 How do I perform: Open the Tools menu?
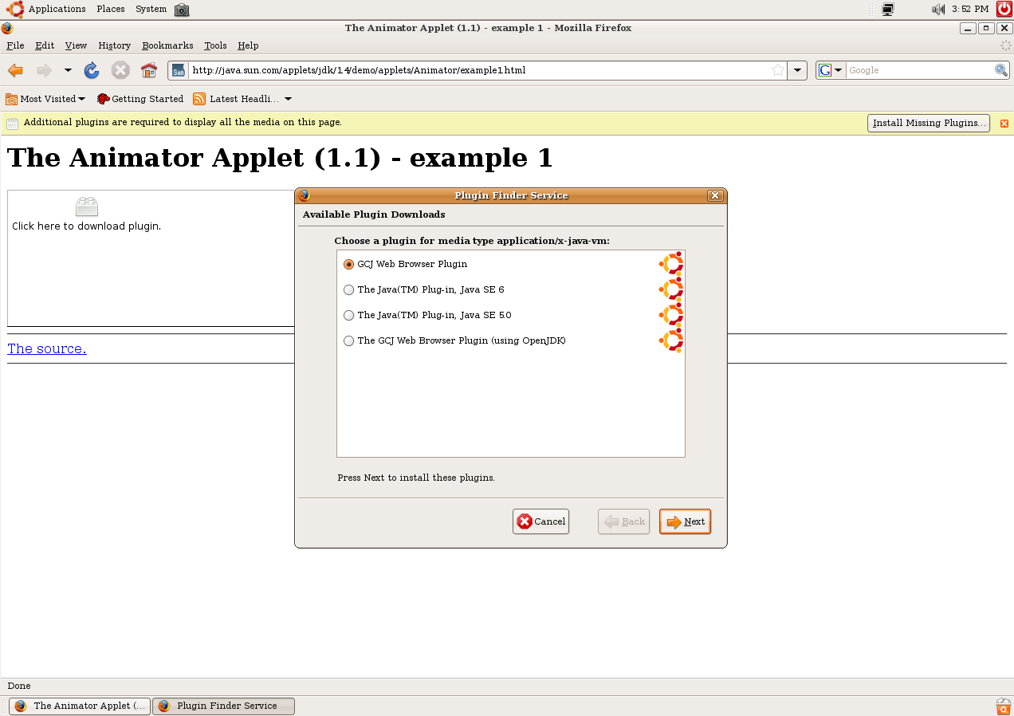(x=215, y=45)
